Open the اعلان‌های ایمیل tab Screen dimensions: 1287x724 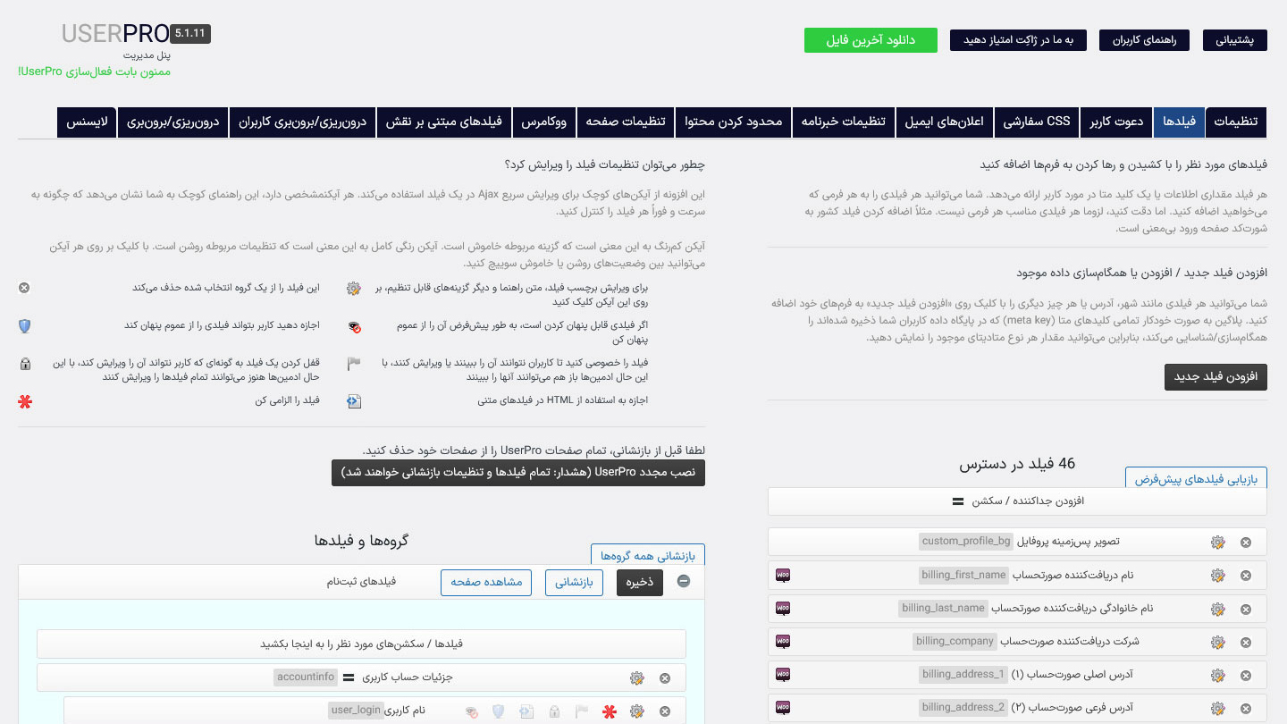coord(945,122)
